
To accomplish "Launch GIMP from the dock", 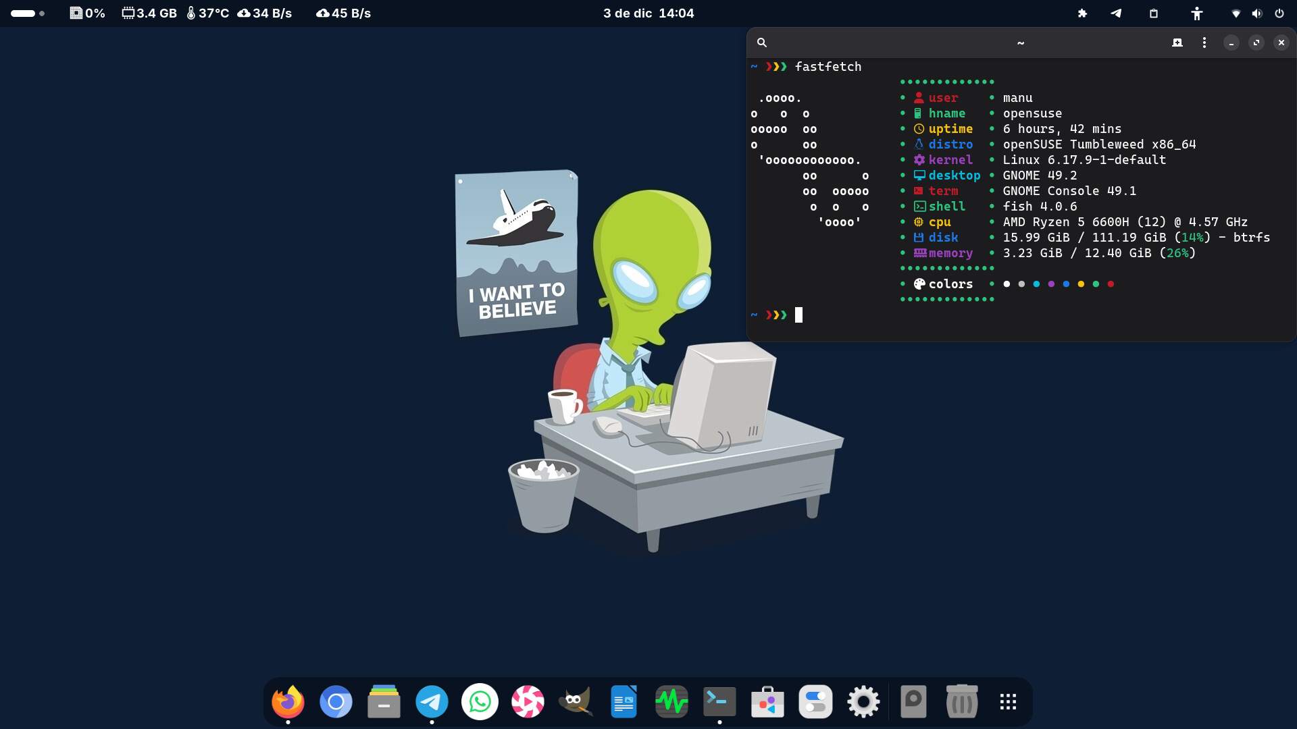I will 576,702.
